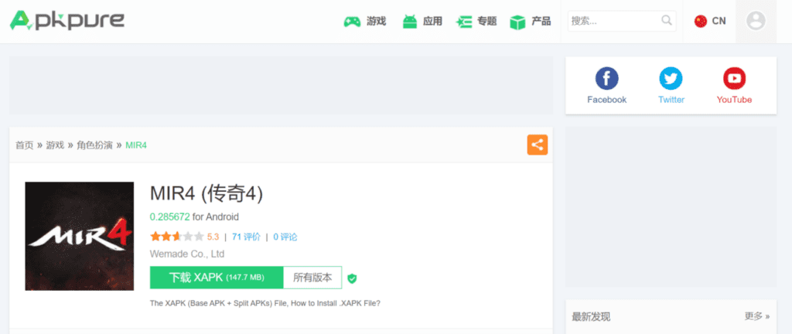Go to 首页 in breadcrumb
Image resolution: width=792 pixels, height=334 pixels.
point(25,145)
